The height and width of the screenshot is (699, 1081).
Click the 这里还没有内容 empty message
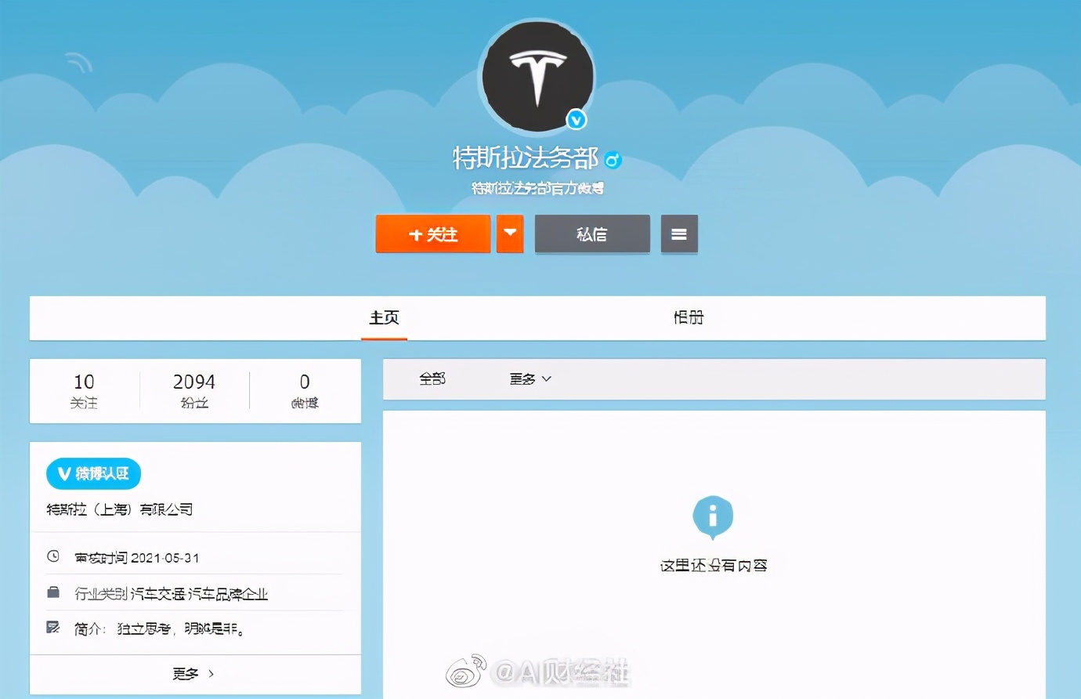714,566
